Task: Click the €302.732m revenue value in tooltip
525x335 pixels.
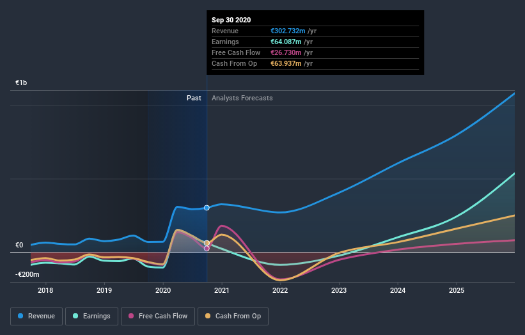Action: (288, 31)
